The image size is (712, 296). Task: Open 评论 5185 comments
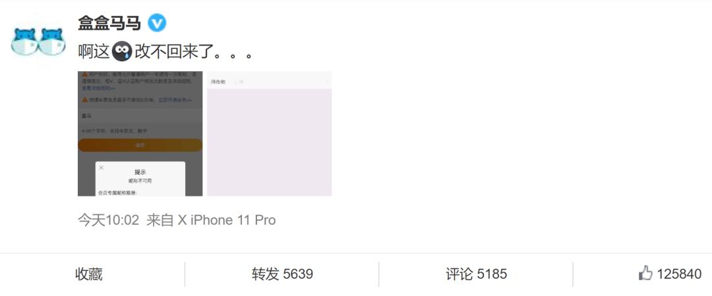477,274
